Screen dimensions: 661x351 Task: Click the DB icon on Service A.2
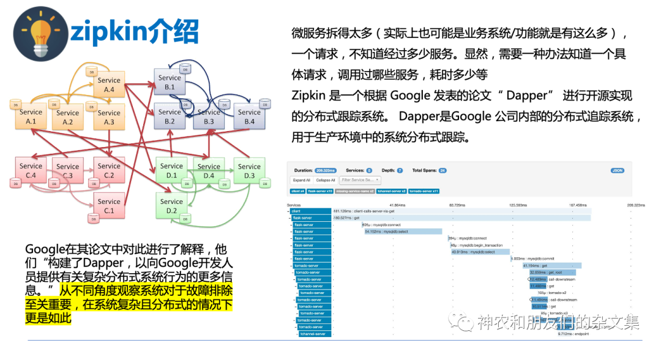(x=53, y=104)
